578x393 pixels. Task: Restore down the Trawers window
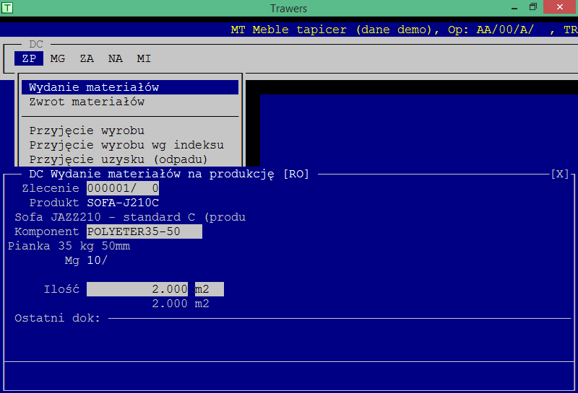coord(533,7)
